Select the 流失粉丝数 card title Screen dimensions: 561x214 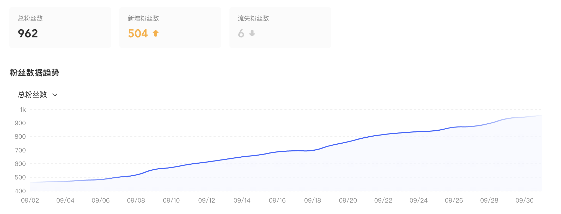[253, 18]
